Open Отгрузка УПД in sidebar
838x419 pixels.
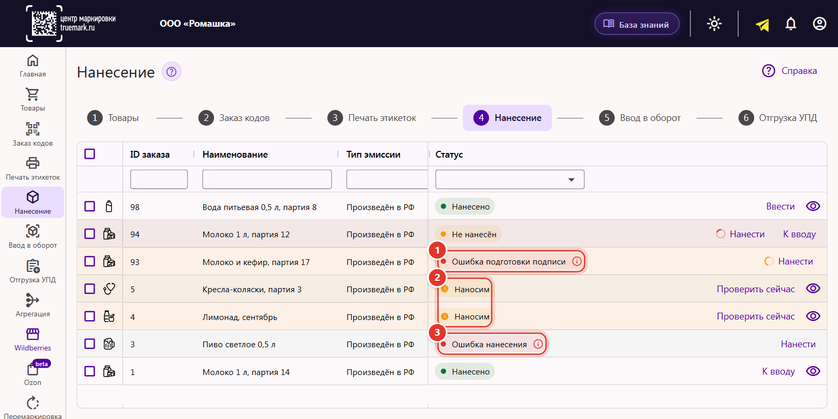point(32,271)
